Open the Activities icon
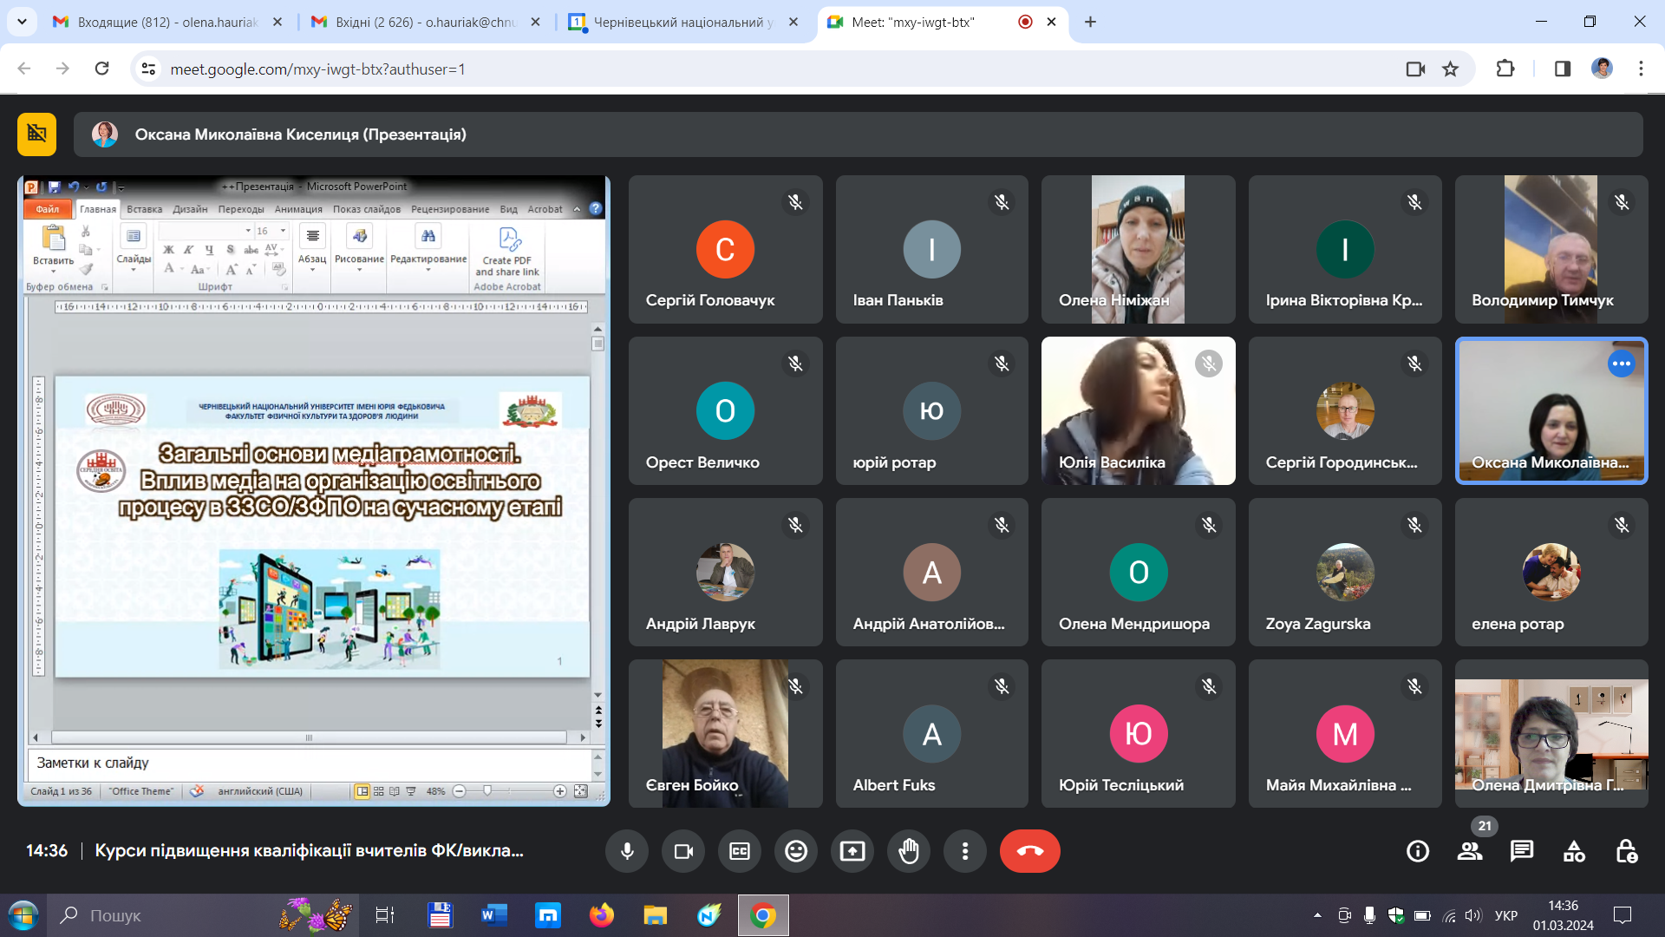The height and width of the screenshot is (937, 1665). [1574, 851]
